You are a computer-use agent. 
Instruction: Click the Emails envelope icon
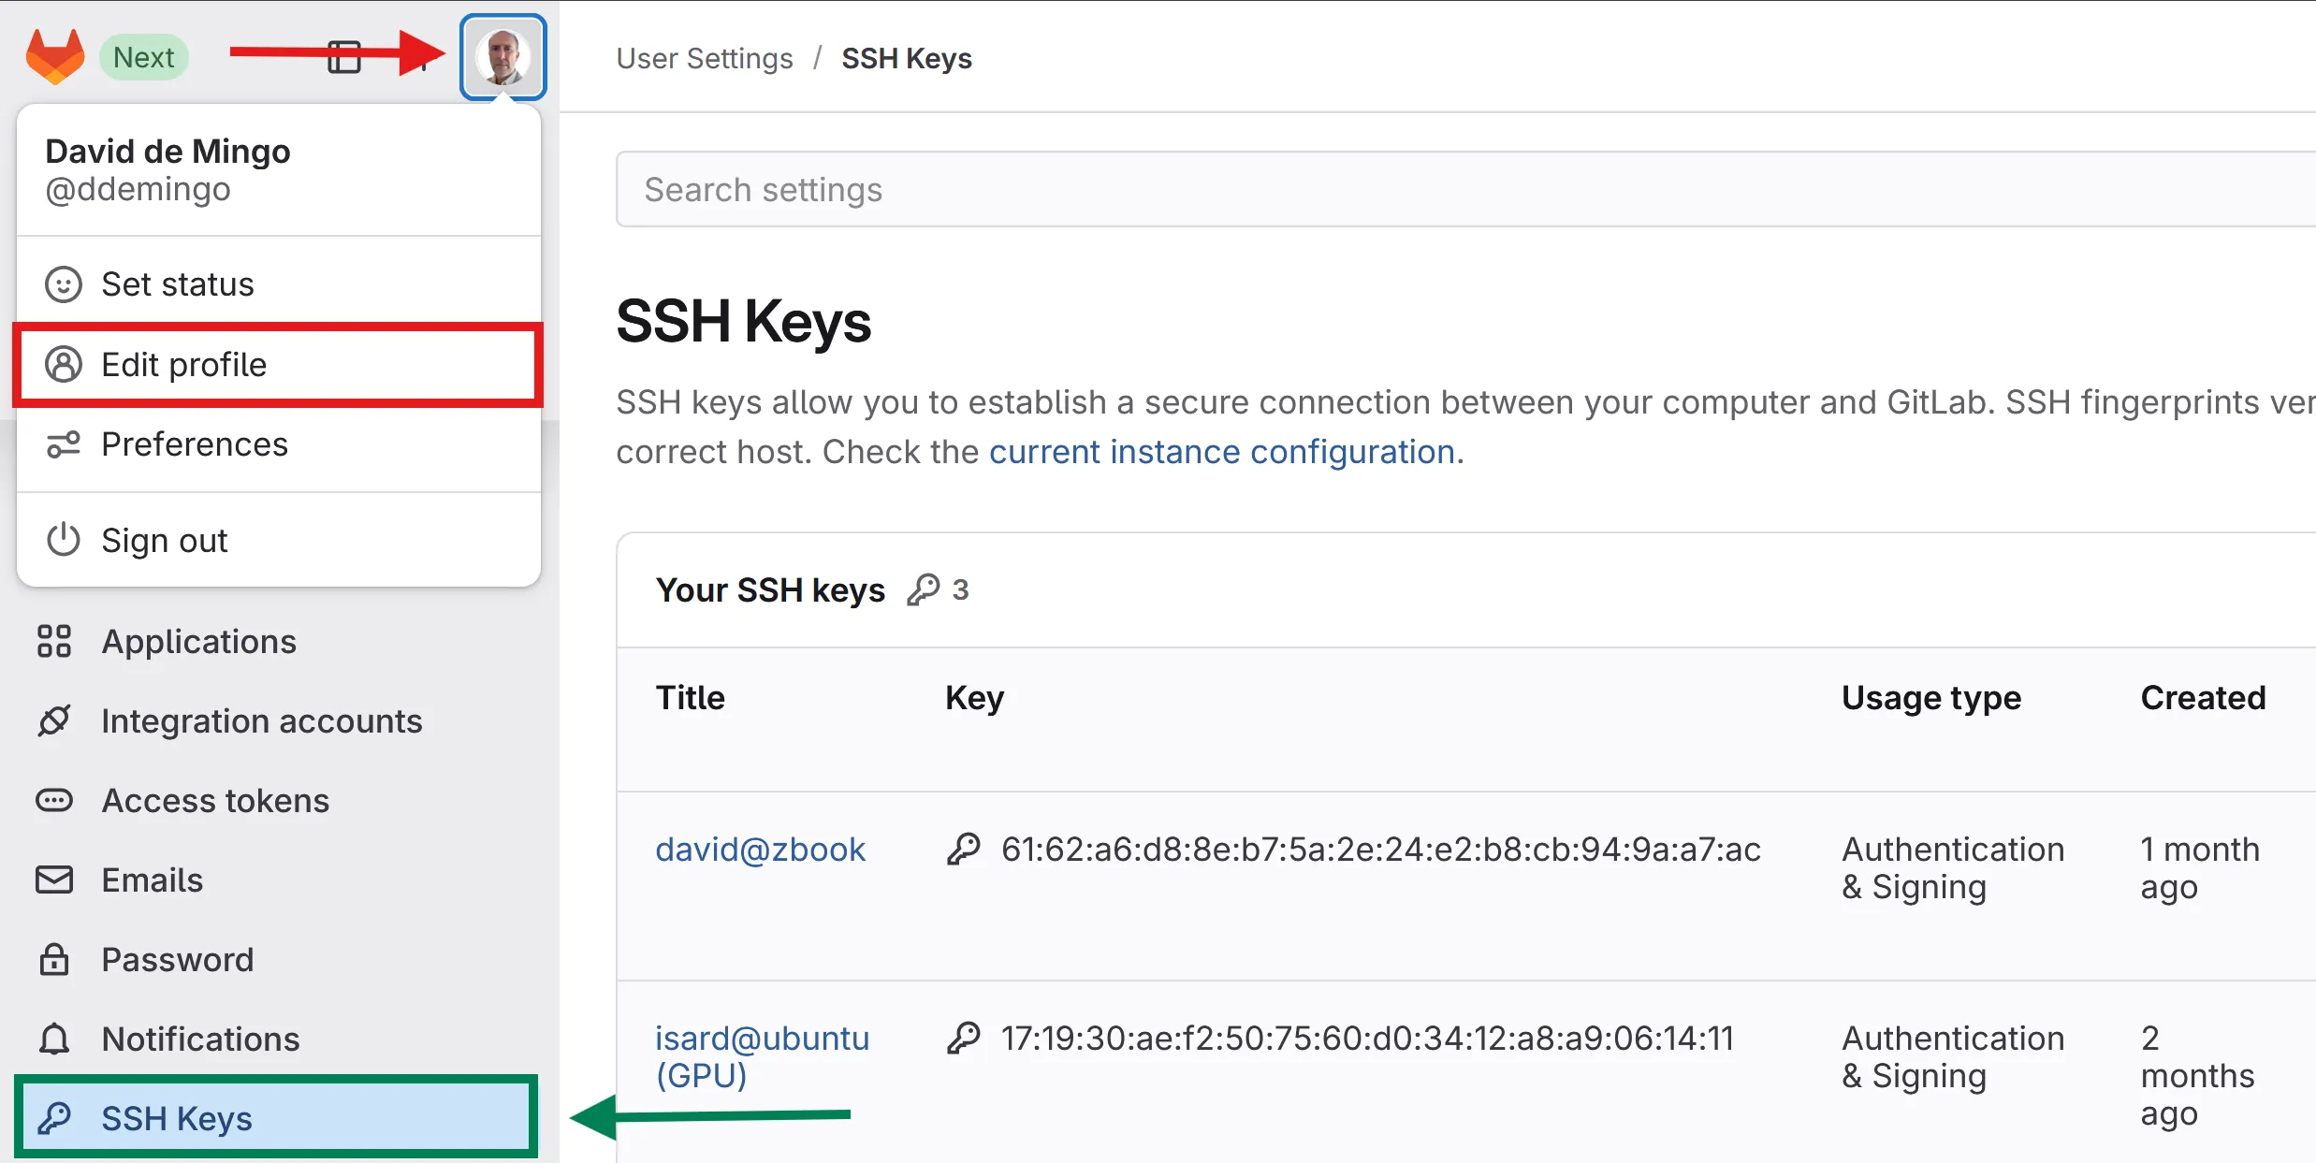[x=54, y=880]
